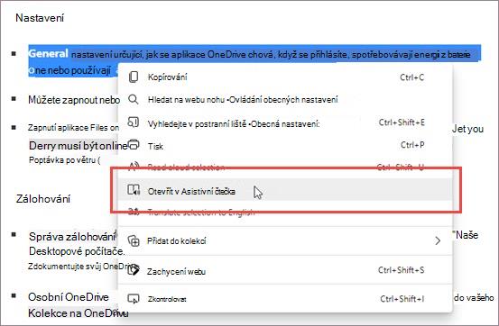The width and height of the screenshot is (499, 326).
Task: Click the text Osobní OneDrive
Action: (69, 297)
